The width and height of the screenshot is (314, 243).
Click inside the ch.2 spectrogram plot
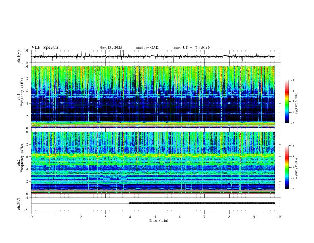tap(153, 163)
